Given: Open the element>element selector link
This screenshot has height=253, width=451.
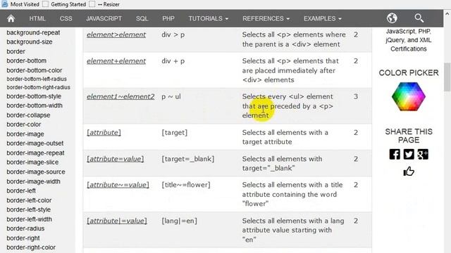Looking at the screenshot, I should point(116,34).
